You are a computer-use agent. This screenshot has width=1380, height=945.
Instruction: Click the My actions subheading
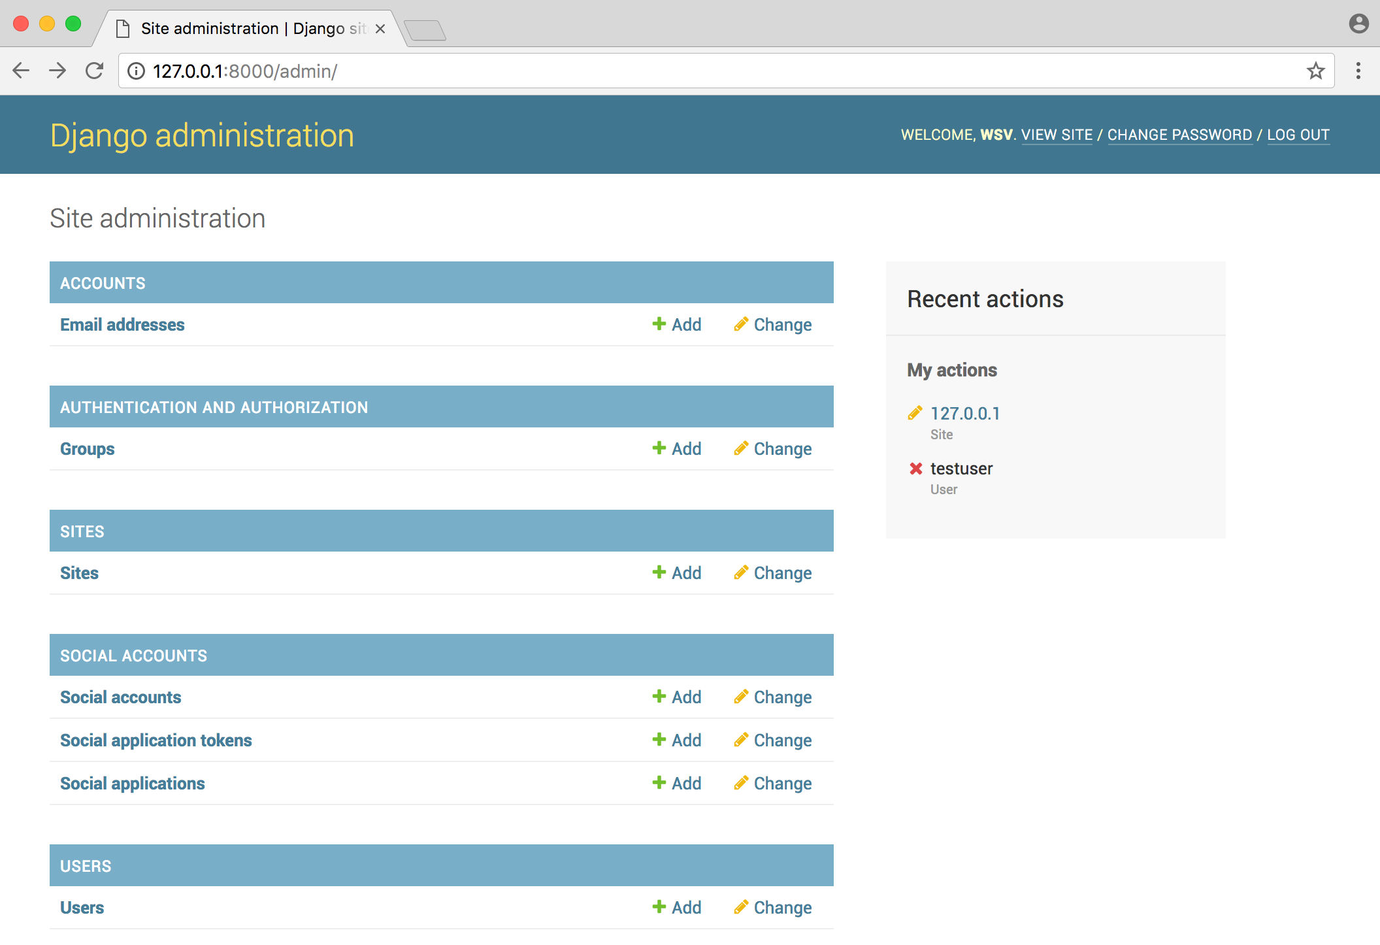[952, 370]
